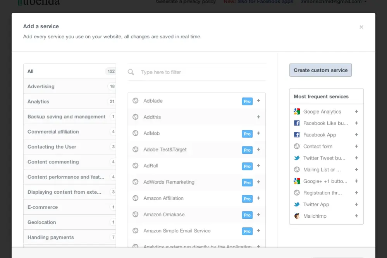The image size is (387, 258).
Task: Click the Twitter bird icon beside Twitter App
Action: [297, 205]
